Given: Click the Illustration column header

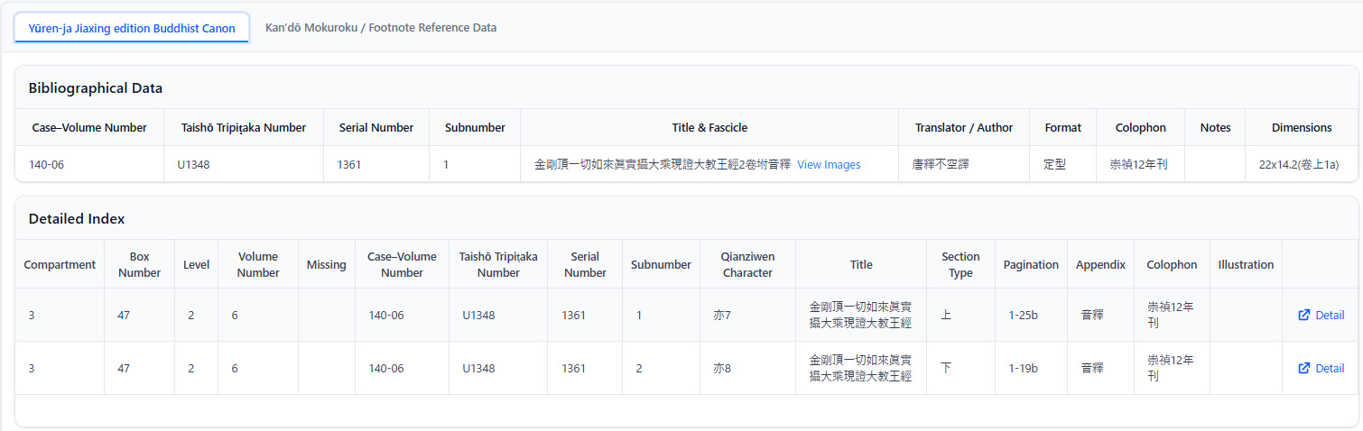Looking at the screenshot, I should (1245, 265).
